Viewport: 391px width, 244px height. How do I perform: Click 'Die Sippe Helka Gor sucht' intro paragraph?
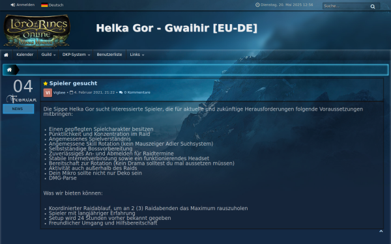(x=203, y=111)
